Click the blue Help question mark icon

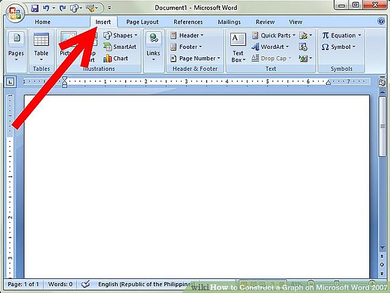381,21
